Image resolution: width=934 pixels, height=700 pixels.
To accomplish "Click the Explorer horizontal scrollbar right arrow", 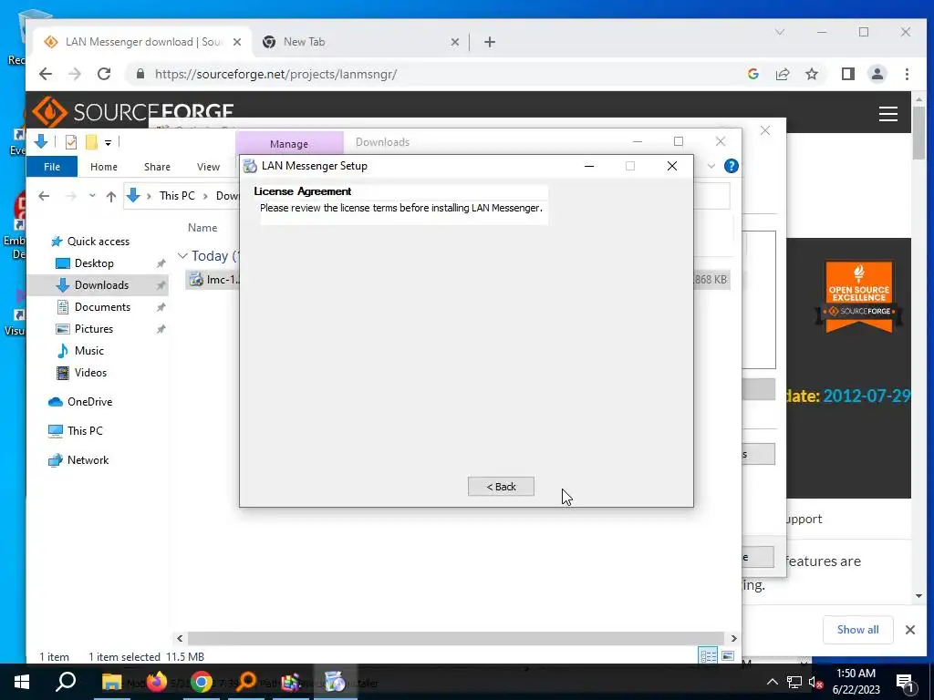I will (734, 638).
